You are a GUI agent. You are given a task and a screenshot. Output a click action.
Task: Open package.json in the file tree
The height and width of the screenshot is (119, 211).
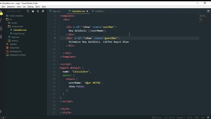point(15,52)
